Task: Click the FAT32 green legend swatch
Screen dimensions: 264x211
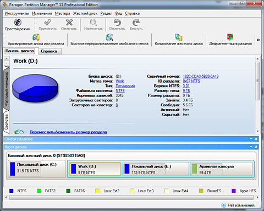Action: click(39, 191)
